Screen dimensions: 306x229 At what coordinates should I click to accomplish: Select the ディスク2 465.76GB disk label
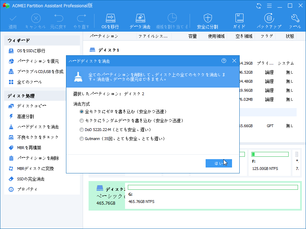tap(107, 196)
